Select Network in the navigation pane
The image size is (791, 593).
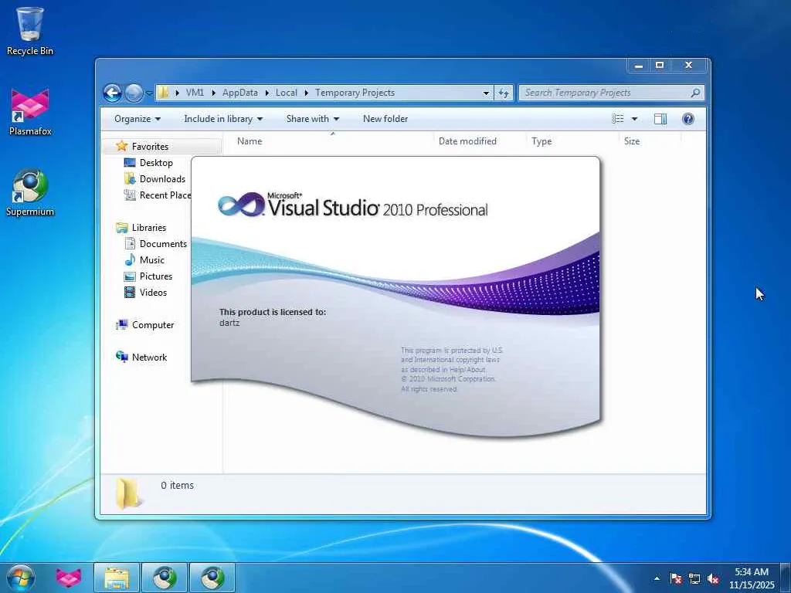(149, 357)
